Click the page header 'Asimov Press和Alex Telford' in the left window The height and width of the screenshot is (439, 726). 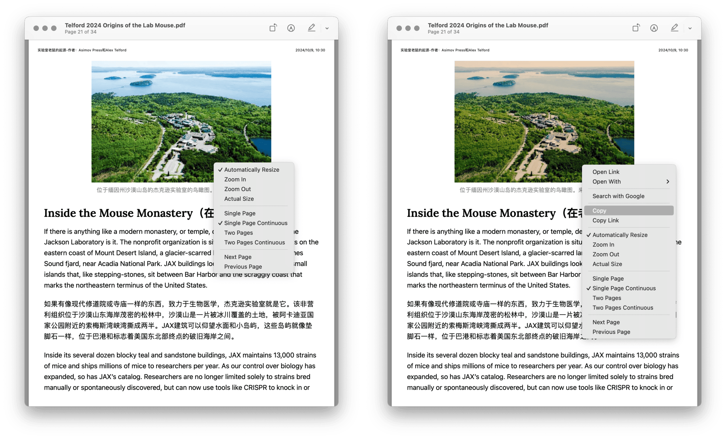(102, 50)
